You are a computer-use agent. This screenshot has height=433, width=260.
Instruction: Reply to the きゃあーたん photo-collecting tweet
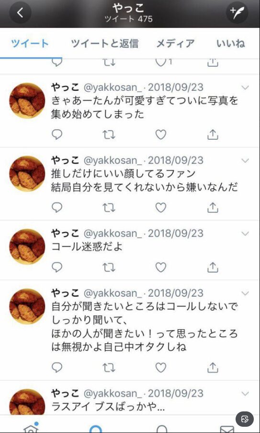(x=57, y=134)
